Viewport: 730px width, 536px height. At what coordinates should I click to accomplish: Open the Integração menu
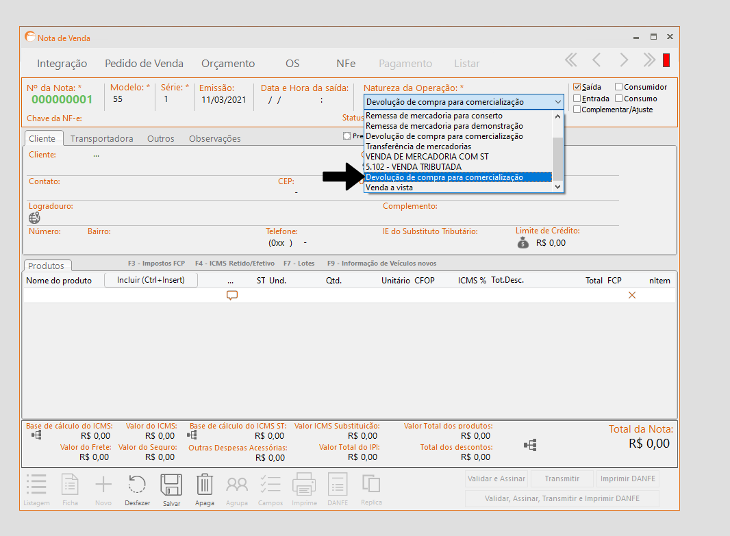[x=62, y=63]
